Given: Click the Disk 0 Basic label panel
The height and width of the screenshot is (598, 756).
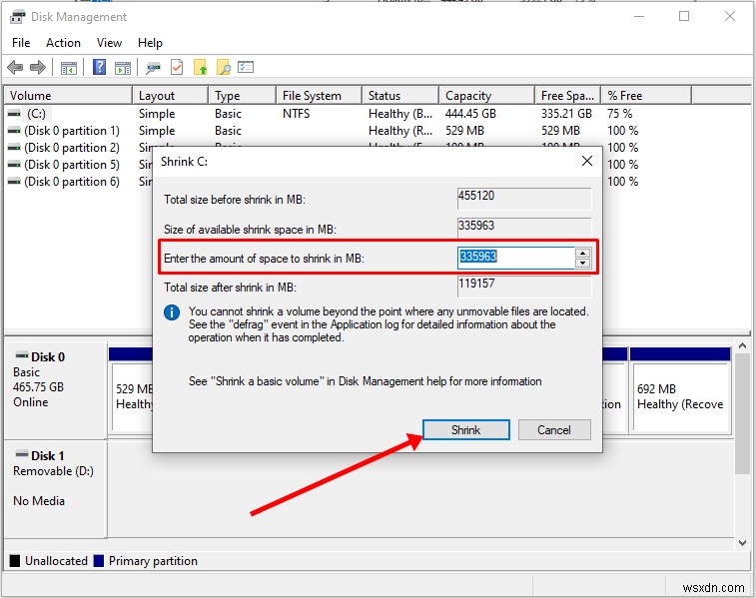Looking at the screenshot, I should click(x=55, y=389).
